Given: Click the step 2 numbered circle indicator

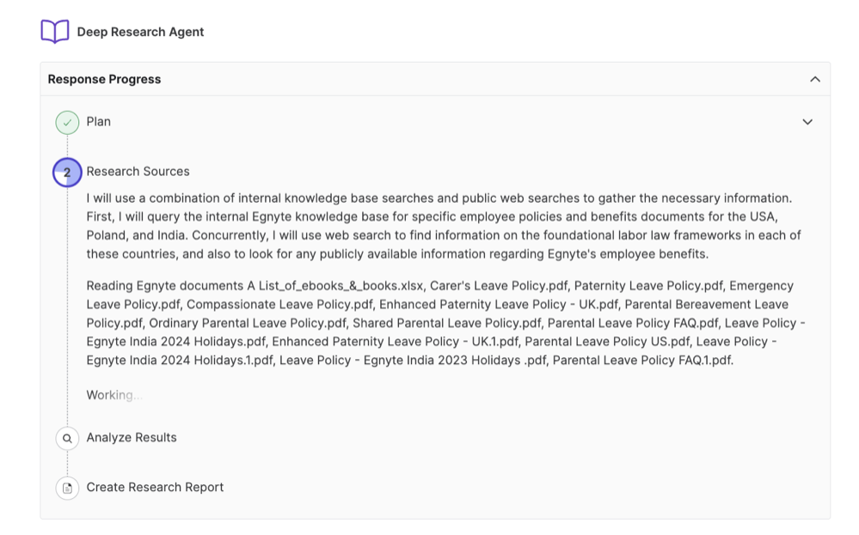Looking at the screenshot, I should (67, 172).
